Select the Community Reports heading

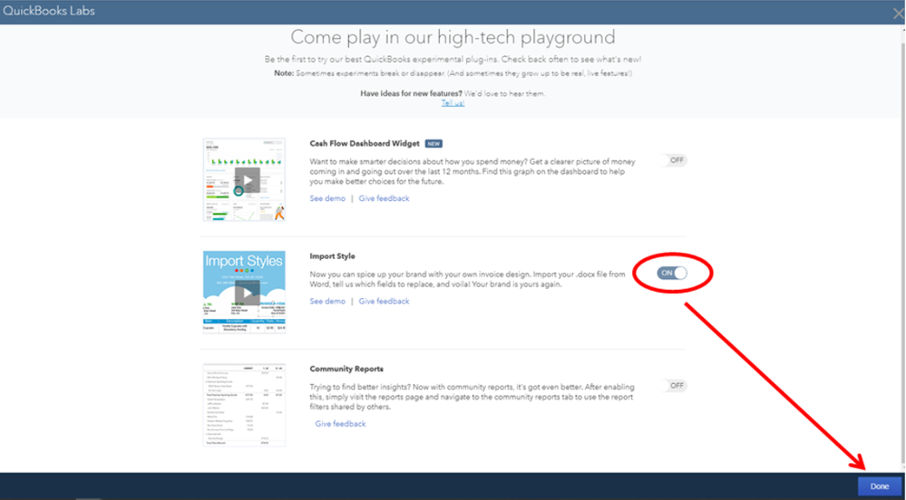pyautogui.click(x=346, y=369)
